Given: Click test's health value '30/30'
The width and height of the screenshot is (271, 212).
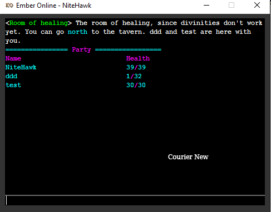Looking at the screenshot, I should pyautogui.click(x=136, y=85).
